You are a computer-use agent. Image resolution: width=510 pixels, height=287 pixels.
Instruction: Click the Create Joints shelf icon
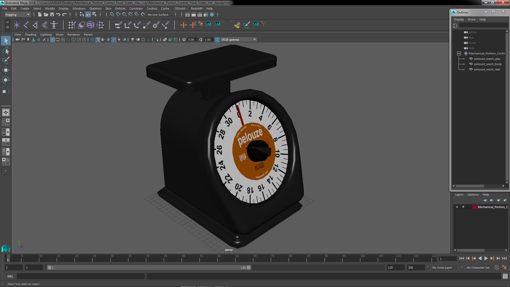tap(26, 25)
